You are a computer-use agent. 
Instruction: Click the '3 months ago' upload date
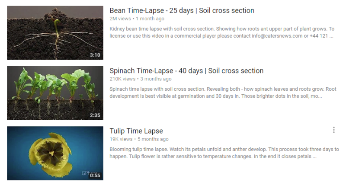click(156, 79)
